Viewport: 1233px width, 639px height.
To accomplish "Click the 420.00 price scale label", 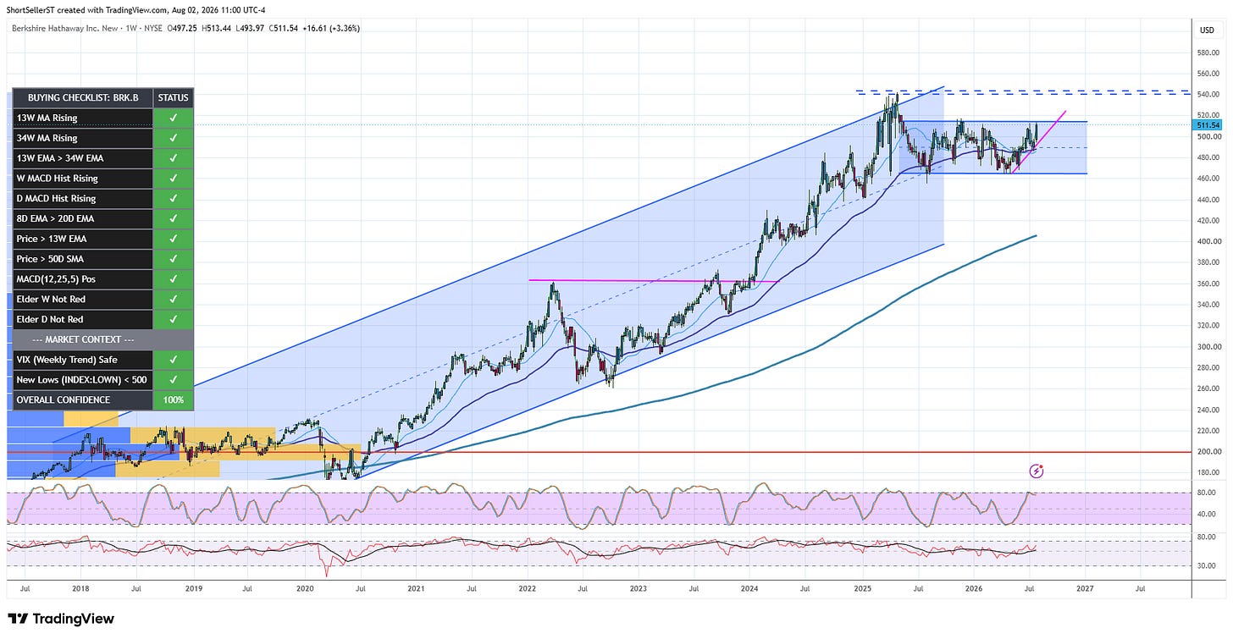I will [x=1207, y=220].
